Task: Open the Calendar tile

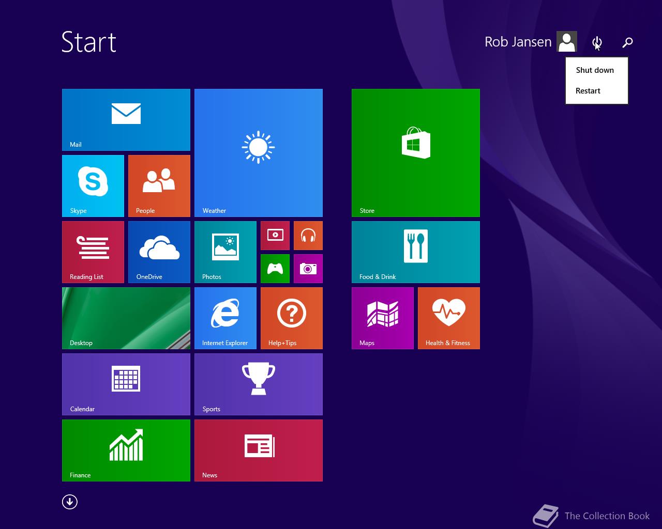Action: (x=126, y=384)
